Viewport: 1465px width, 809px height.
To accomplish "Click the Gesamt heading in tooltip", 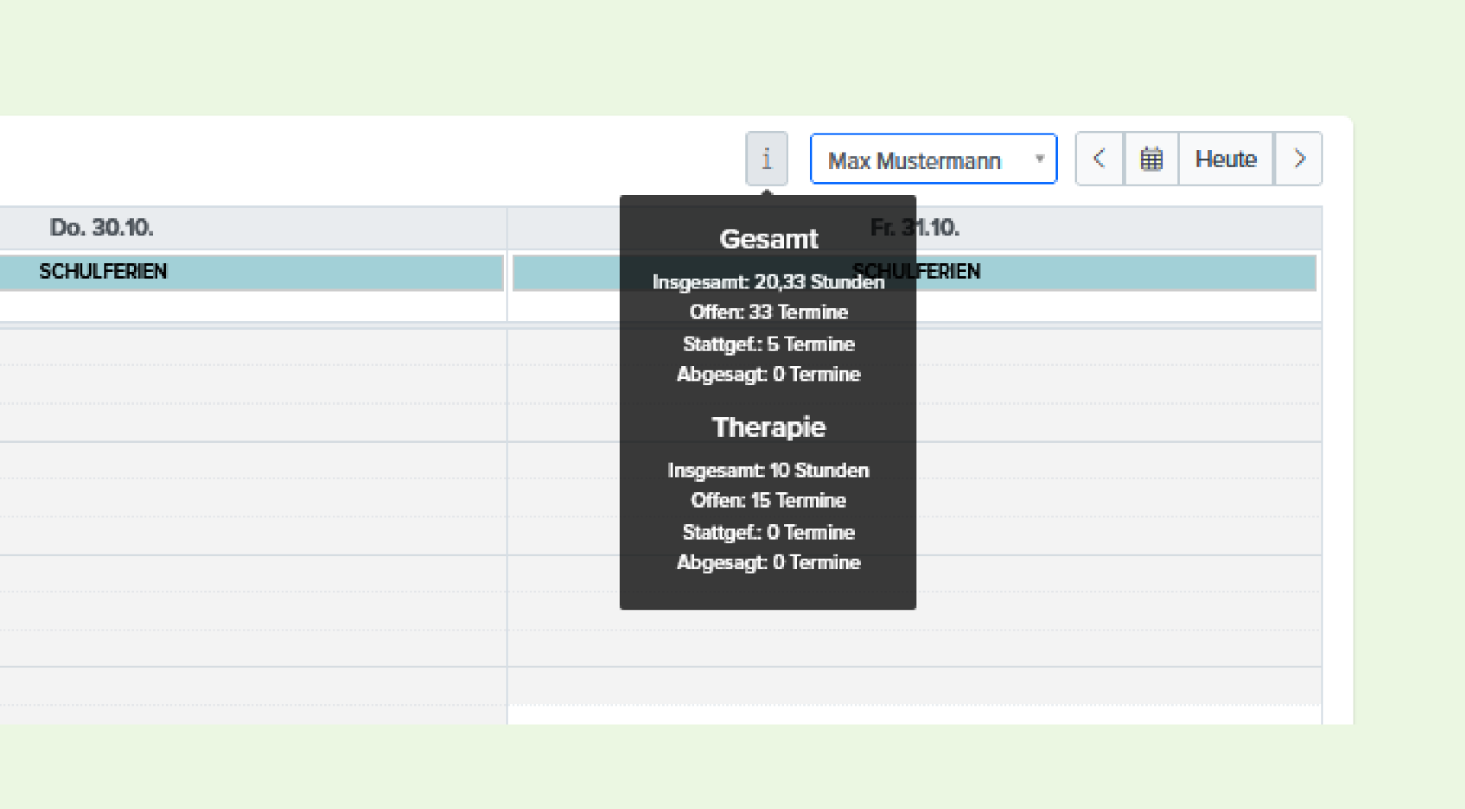I will (768, 239).
